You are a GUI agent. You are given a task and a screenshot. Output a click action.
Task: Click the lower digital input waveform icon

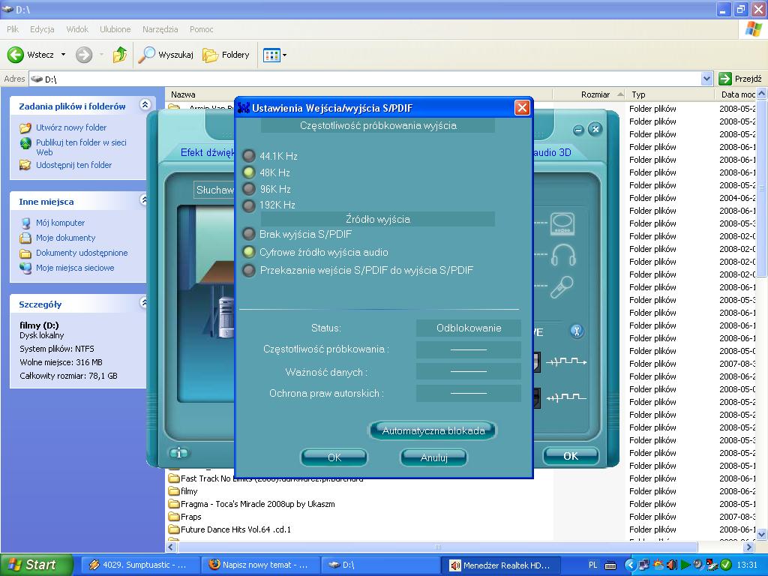567,397
